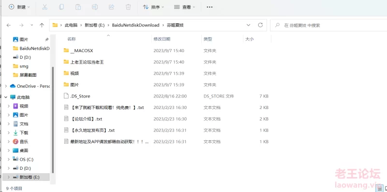
Task: Open the New (新建) dropdown button
Action: coord(19,7)
